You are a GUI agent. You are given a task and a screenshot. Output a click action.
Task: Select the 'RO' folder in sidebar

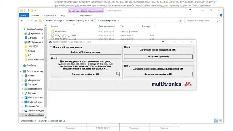tap(30, 55)
